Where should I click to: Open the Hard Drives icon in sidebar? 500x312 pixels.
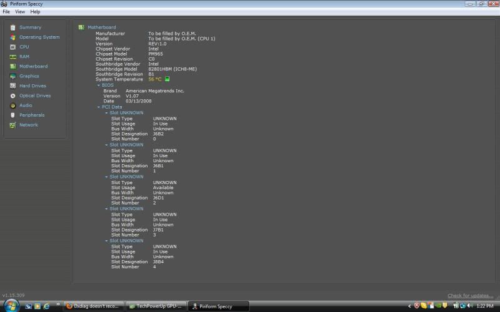pos(12,86)
